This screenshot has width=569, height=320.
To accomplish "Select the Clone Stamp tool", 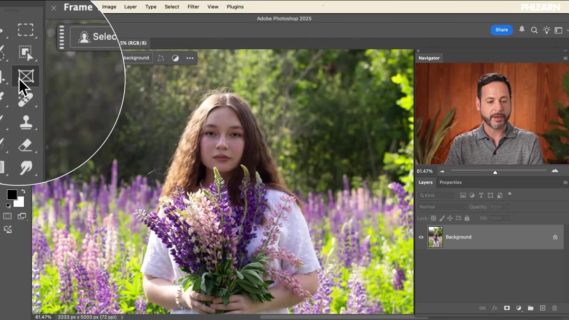I will [x=26, y=123].
